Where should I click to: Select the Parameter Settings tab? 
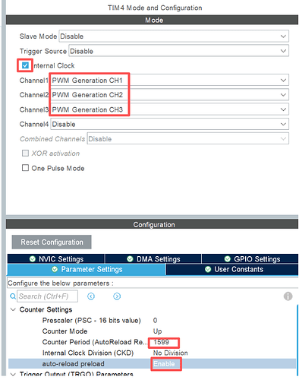coord(87,269)
